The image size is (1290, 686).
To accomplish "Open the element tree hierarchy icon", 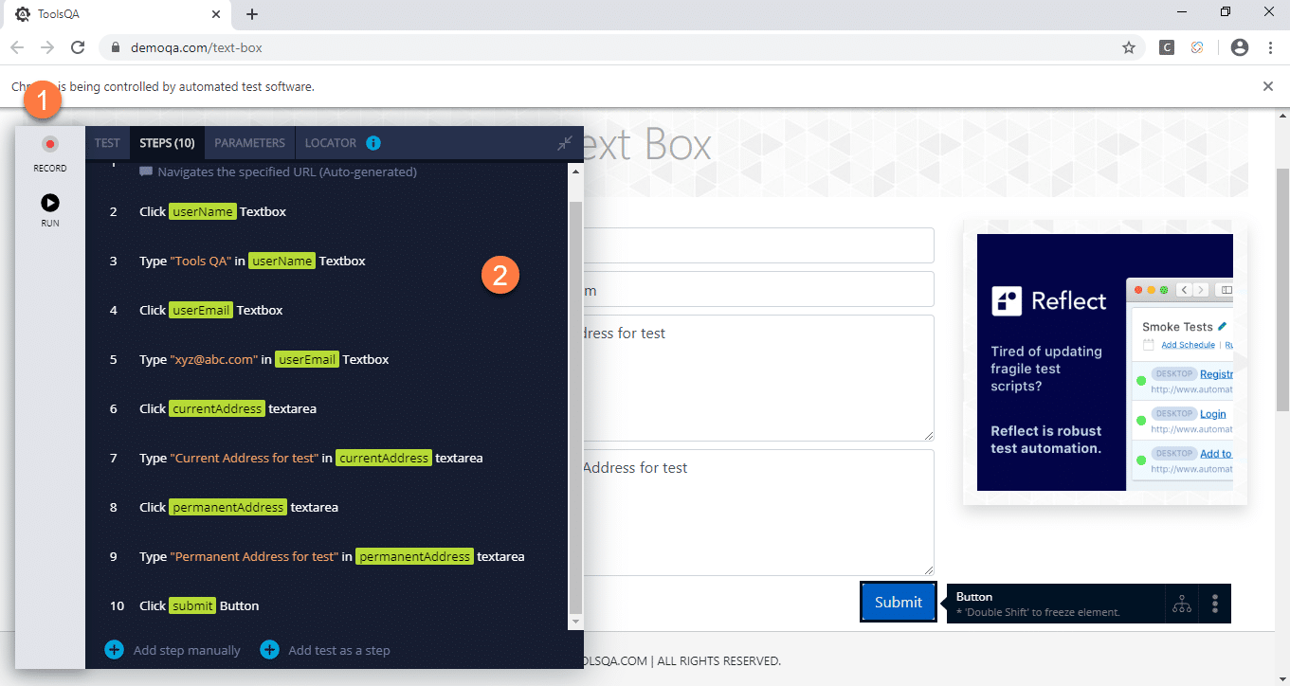I will (1181, 604).
